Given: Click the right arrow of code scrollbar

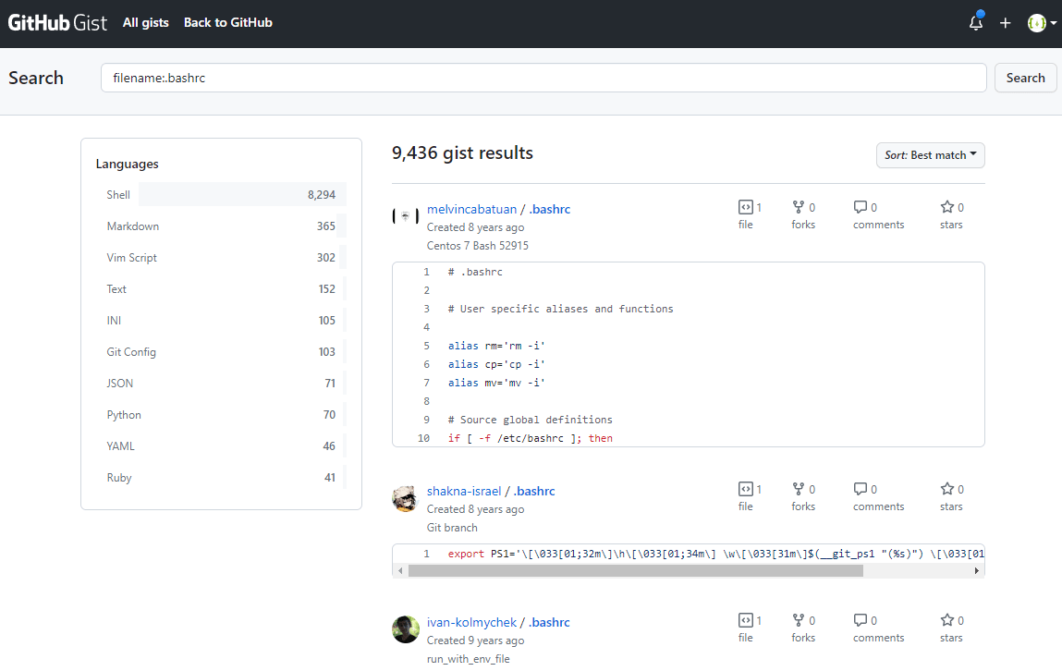Looking at the screenshot, I should tap(976, 571).
